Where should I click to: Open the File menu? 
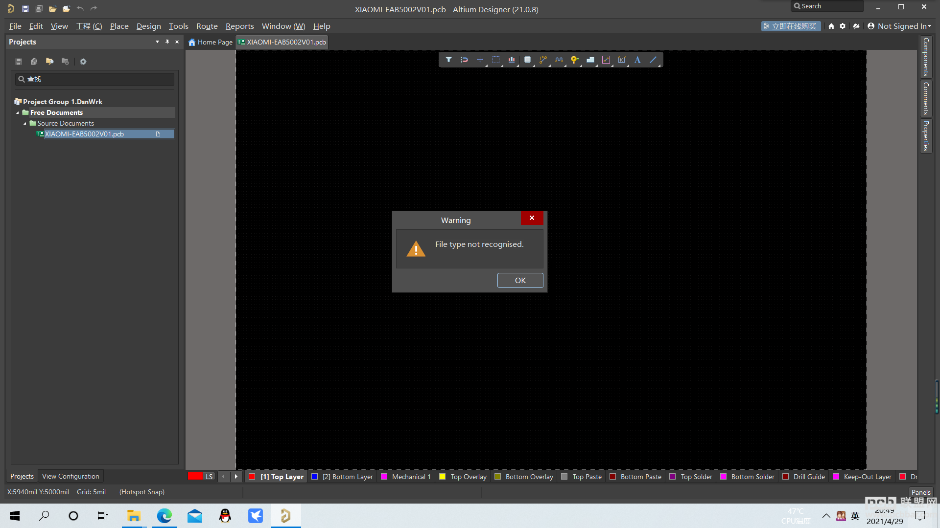(15, 26)
